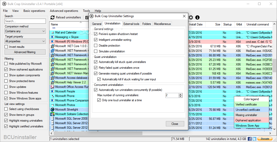Switch to General tab in Settings
Screen dimensions: 277x142
tap(97, 24)
